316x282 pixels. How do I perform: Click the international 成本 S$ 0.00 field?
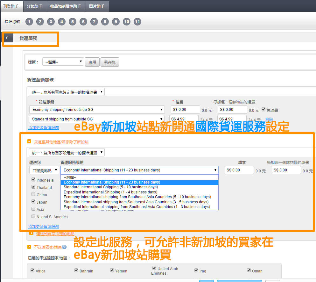tap(239, 170)
